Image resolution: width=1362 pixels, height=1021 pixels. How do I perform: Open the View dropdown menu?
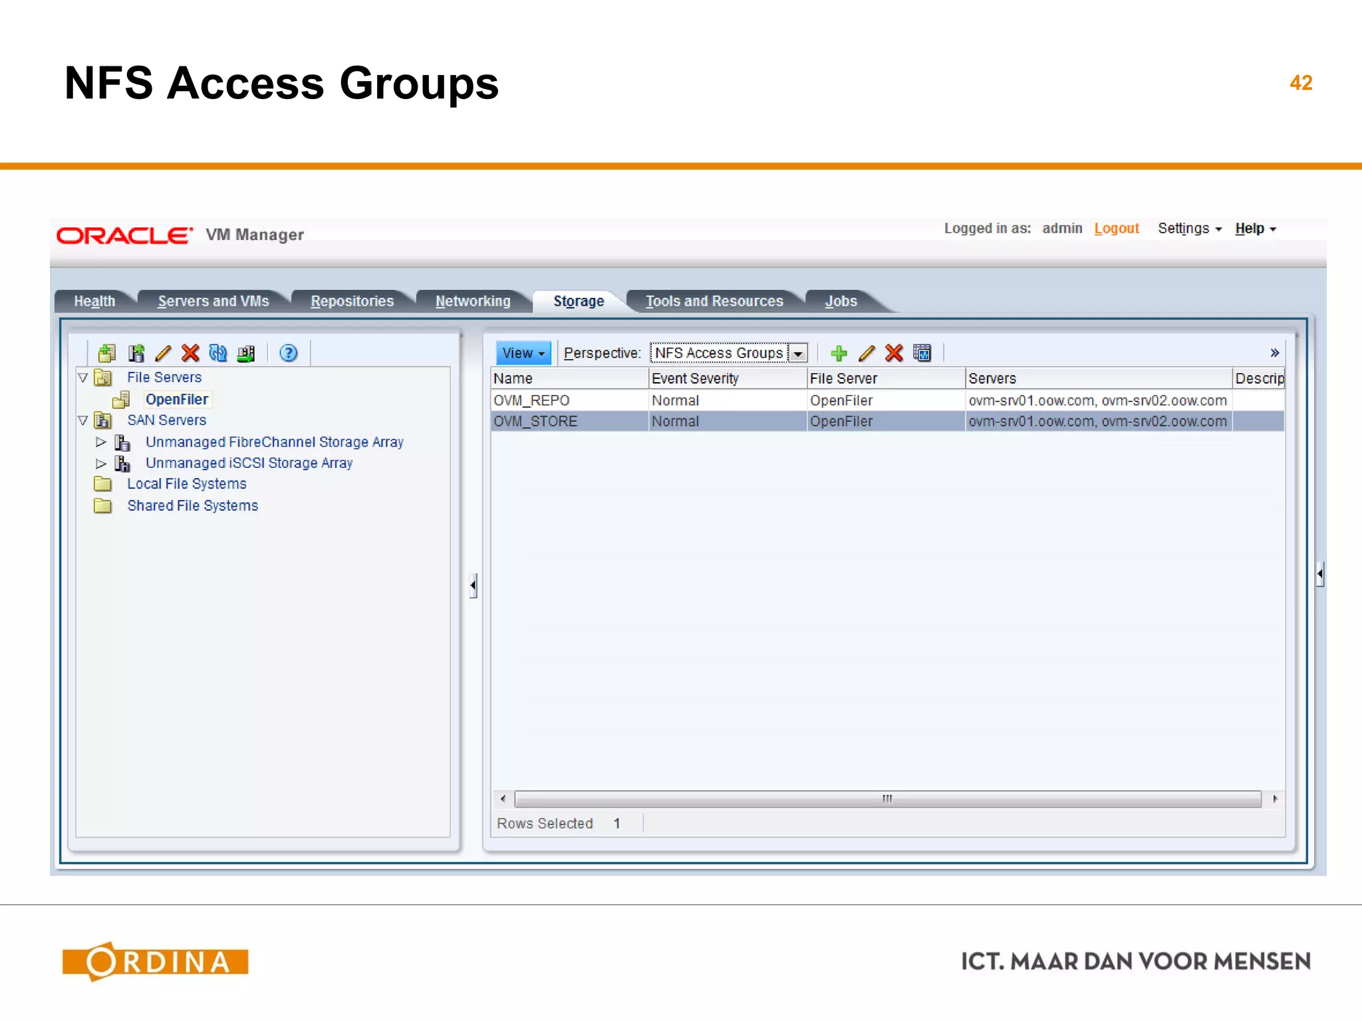tap(523, 353)
